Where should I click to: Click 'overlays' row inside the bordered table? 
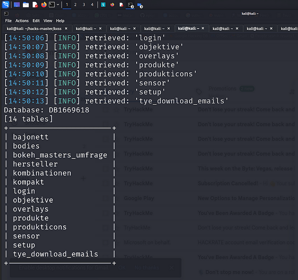click(x=31, y=209)
